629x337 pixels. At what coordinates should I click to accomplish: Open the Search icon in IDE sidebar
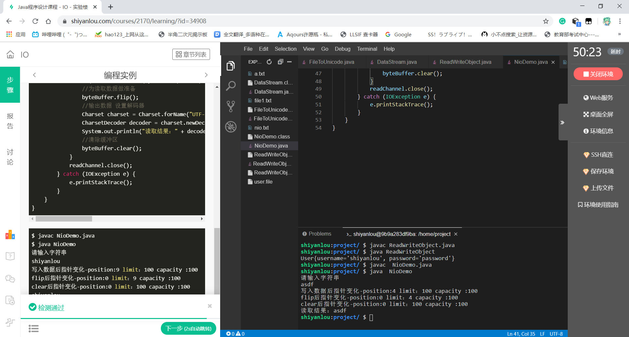tap(231, 86)
